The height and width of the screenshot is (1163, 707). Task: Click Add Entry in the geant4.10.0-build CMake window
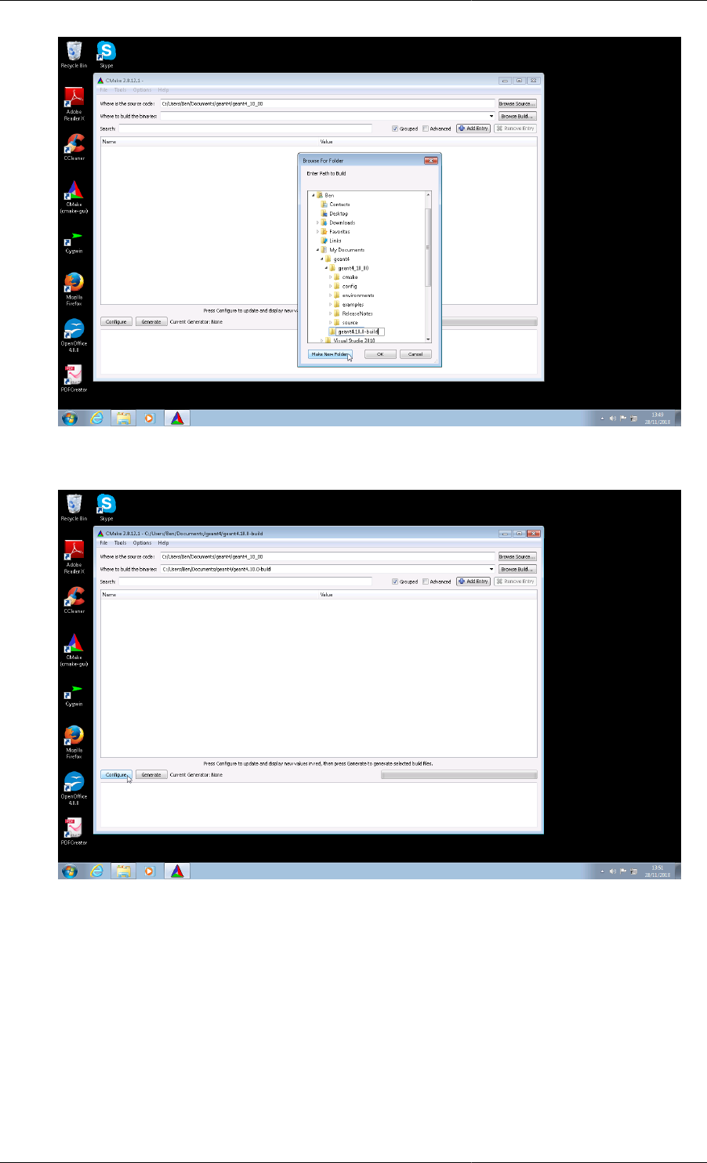473,581
